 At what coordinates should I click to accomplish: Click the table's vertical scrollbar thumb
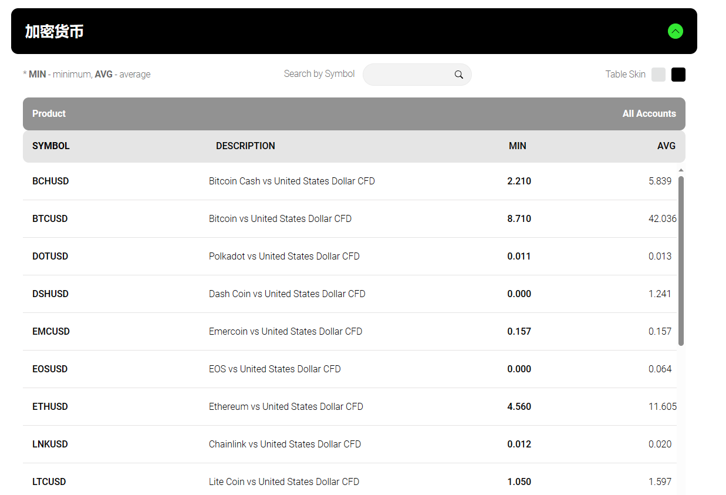click(x=681, y=260)
